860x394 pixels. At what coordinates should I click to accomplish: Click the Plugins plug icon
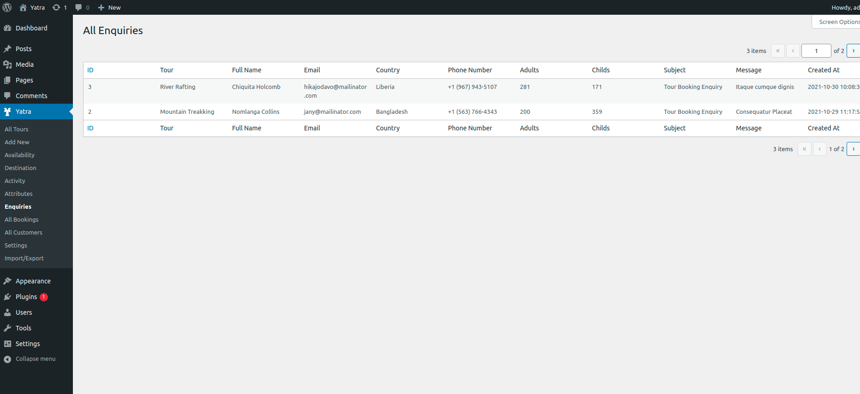(7, 297)
